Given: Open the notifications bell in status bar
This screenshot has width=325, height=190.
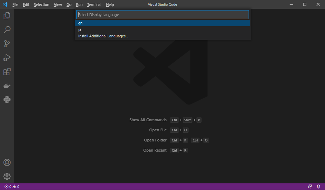Looking at the screenshot, I should pos(319,187).
